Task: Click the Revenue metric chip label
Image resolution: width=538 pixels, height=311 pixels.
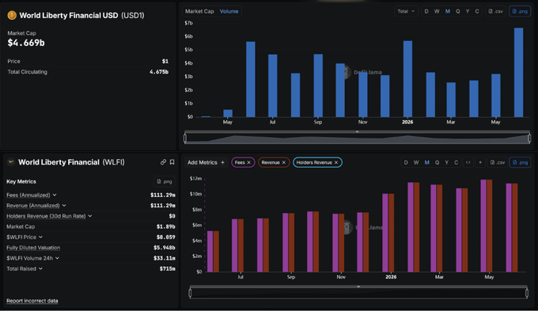Action: 271,162
